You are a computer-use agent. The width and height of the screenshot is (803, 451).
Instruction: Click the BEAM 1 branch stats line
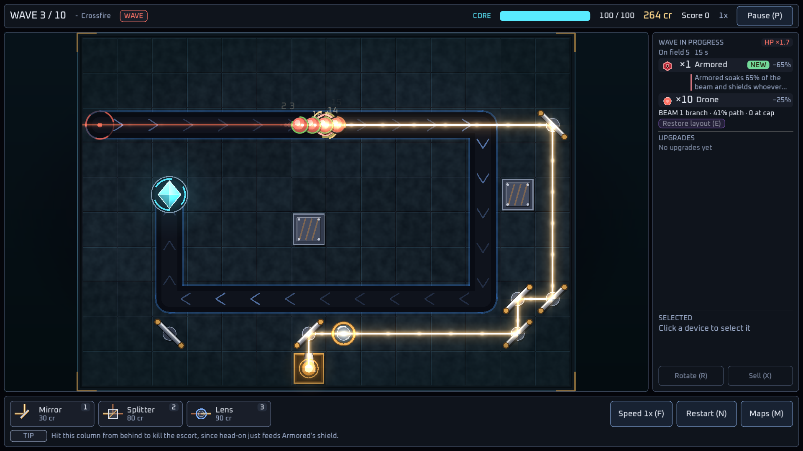716,113
